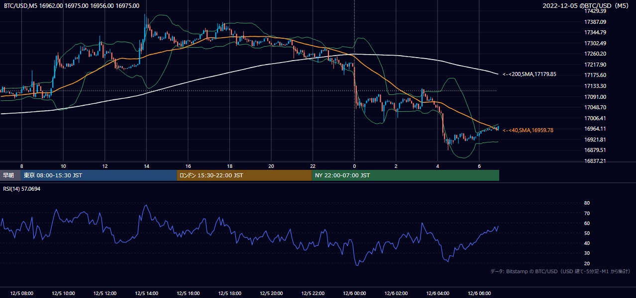
Task: Click price axis label 17175.60
Action: [x=595, y=75]
